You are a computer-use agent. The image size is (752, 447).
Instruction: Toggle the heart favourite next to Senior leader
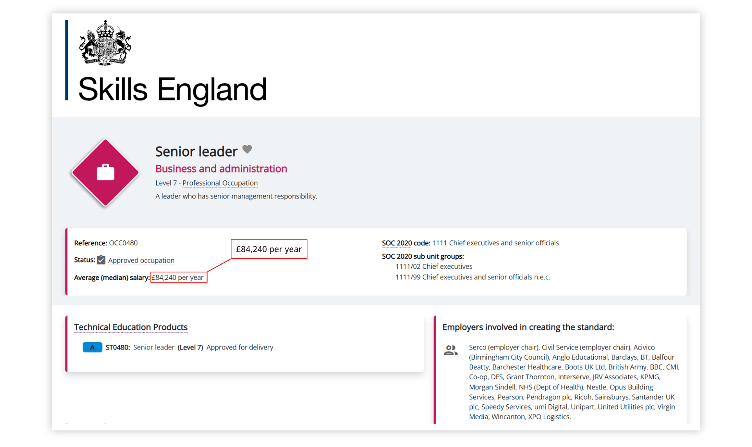(247, 150)
